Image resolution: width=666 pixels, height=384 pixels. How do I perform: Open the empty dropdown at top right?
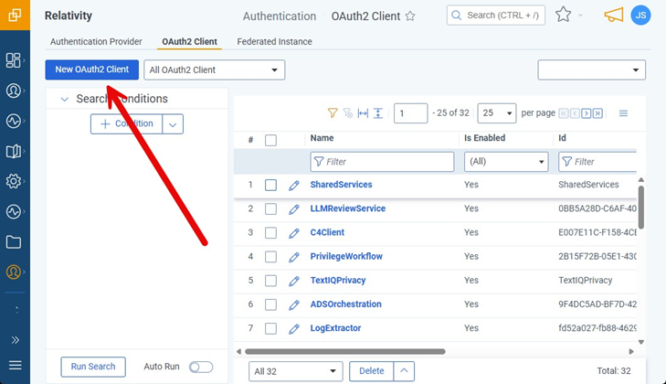tap(591, 69)
